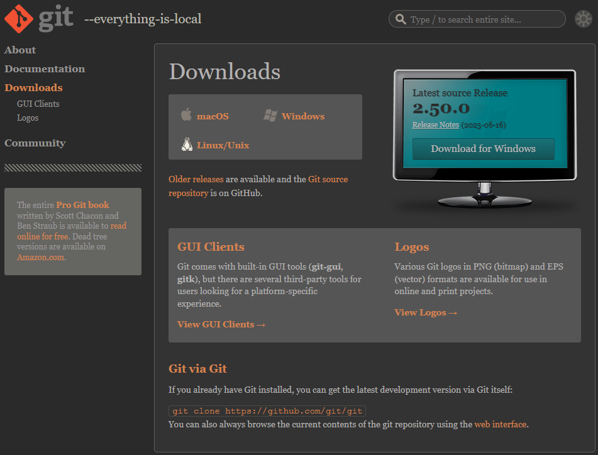Click the (2025-06-16) release date
The height and width of the screenshot is (455, 598).
[x=484, y=125]
